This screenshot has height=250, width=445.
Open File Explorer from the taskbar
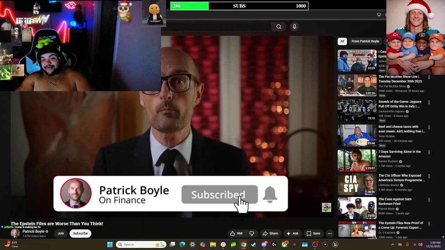[213, 244]
